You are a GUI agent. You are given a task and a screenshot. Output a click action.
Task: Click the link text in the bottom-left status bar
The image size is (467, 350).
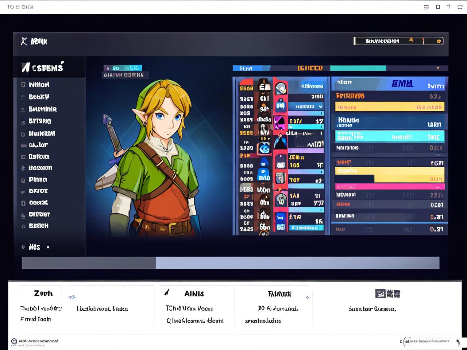[38, 341]
